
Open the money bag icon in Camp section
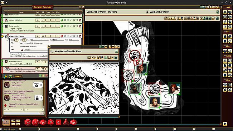[225, 65]
